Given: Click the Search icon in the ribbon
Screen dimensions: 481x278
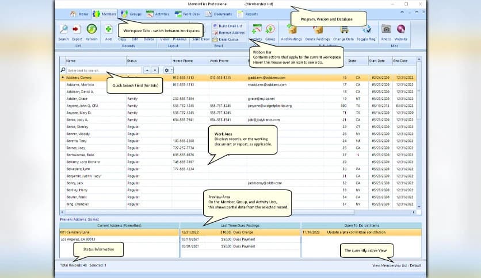Looking at the screenshot, I should coord(63,29).
